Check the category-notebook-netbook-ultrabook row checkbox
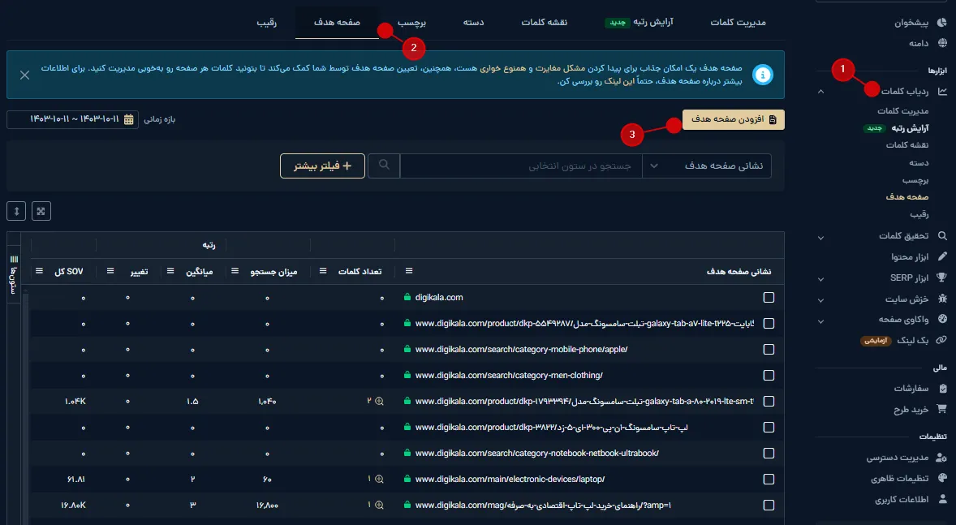 (x=769, y=453)
